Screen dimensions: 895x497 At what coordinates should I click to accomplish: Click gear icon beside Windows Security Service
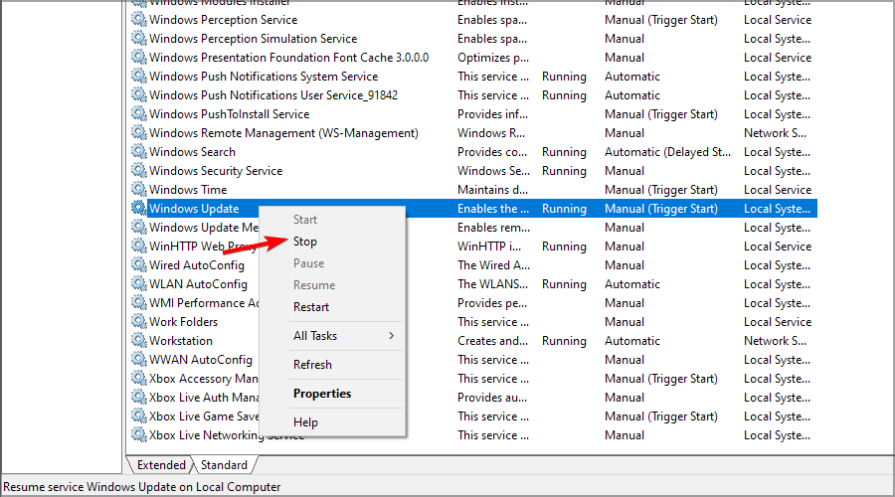138,170
